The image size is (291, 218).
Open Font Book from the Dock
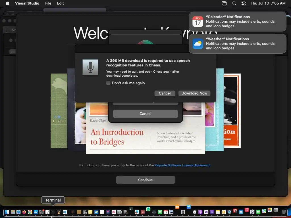point(119,212)
